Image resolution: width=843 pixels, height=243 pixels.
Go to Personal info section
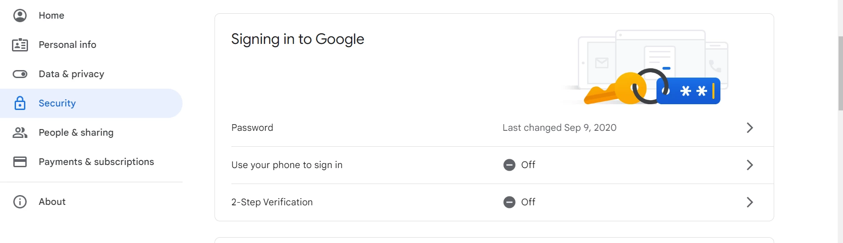pyautogui.click(x=68, y=45)
